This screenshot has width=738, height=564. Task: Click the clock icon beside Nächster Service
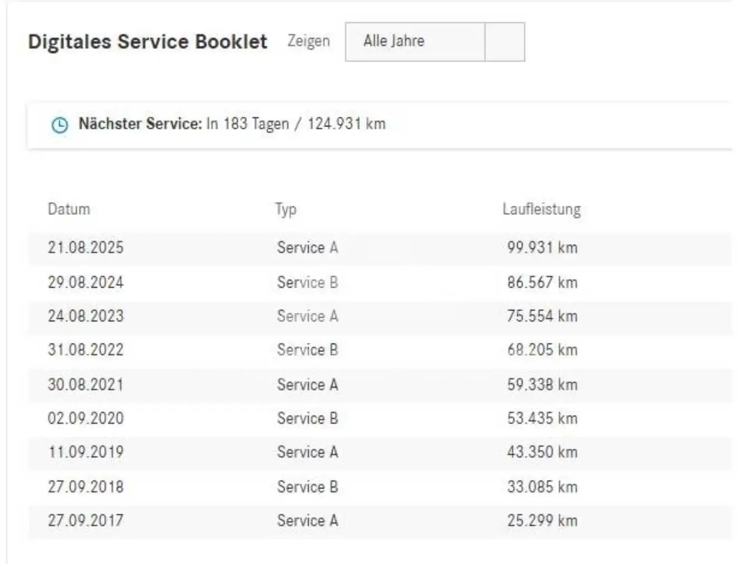[60, 125]
